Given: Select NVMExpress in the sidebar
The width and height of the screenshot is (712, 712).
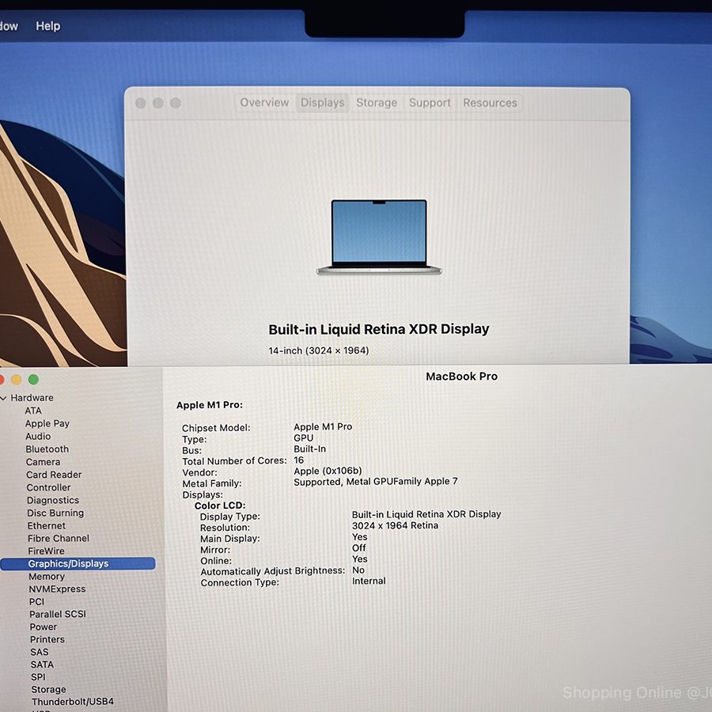Looking at the screenshot, I should tap(57, 589).
